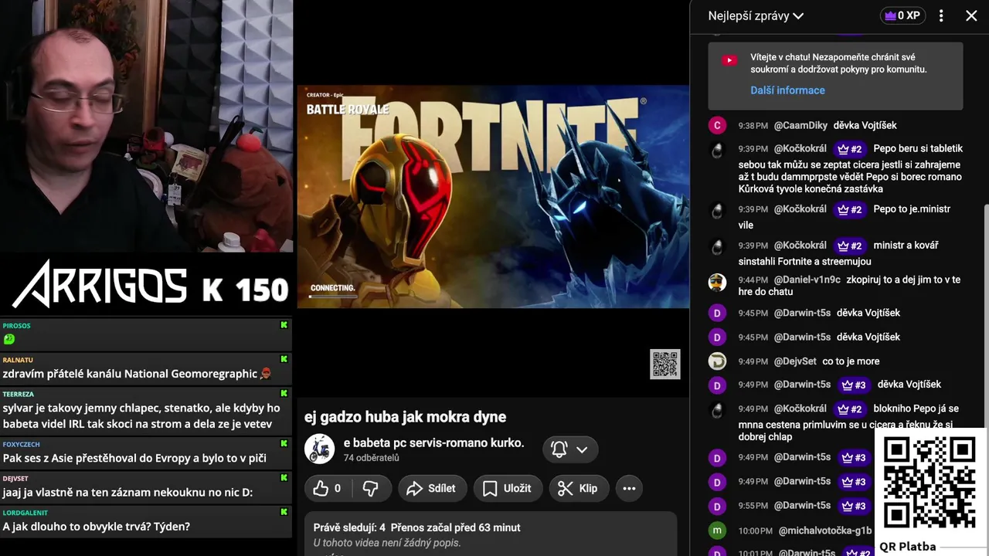Click the green K icon beside DEJVSET
Viewport: 989px width, 556px height.
point(284,478)
